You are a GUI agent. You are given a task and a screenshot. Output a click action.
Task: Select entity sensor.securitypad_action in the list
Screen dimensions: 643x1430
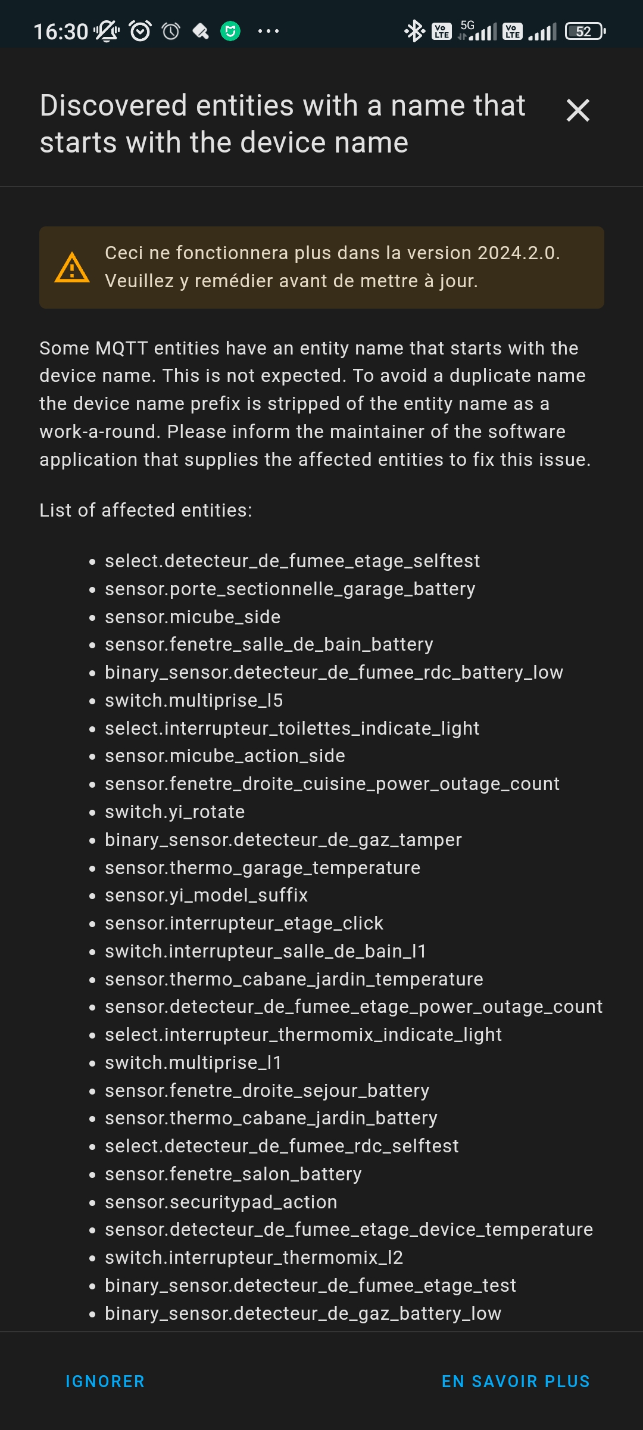(x=220, y=1201)
